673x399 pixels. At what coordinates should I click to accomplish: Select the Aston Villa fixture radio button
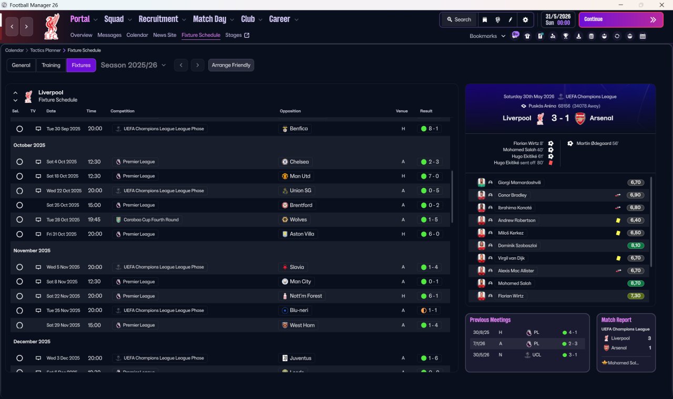(x=19, y=234)
